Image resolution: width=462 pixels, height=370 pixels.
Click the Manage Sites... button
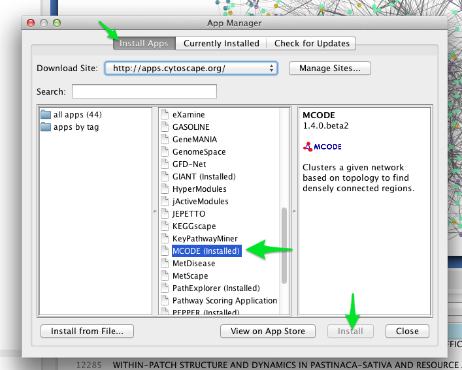coord(330,69)
